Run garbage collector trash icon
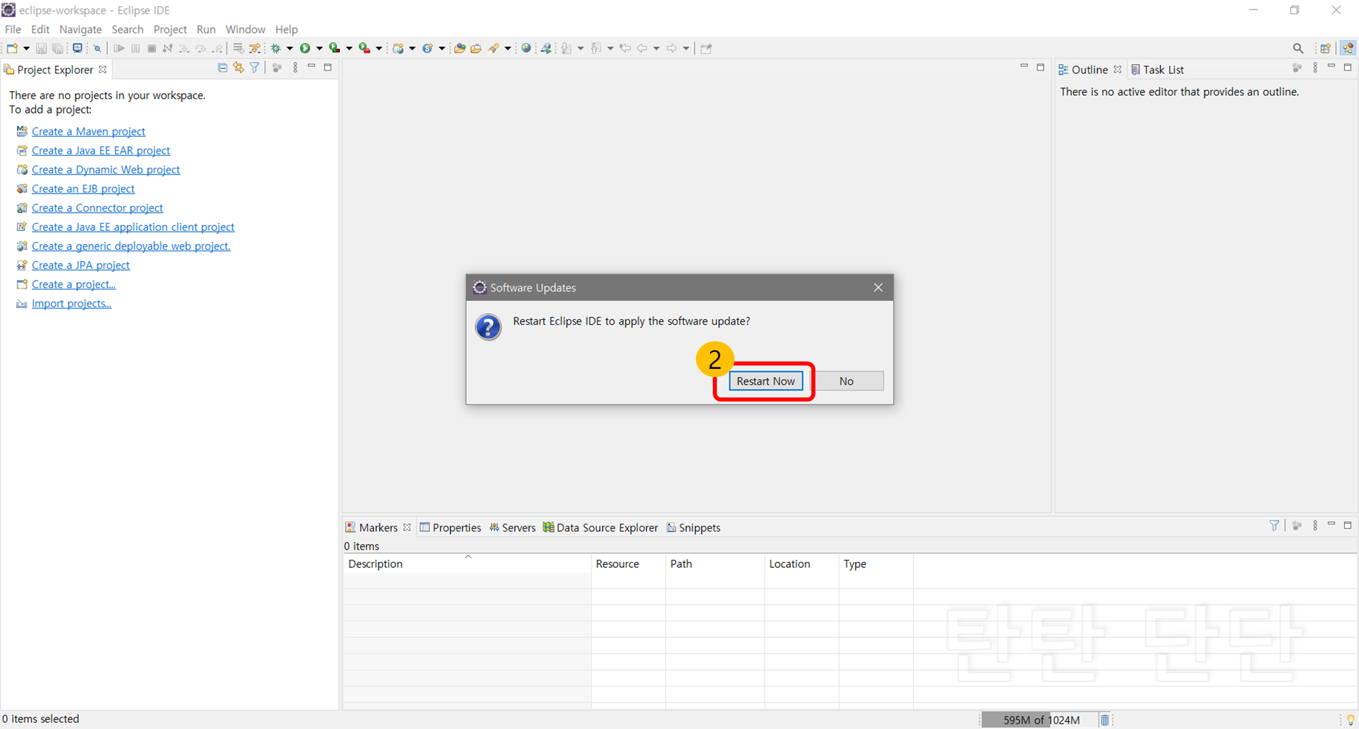Viewport: 1359px width, 729px height. (x=1104, y=720)
